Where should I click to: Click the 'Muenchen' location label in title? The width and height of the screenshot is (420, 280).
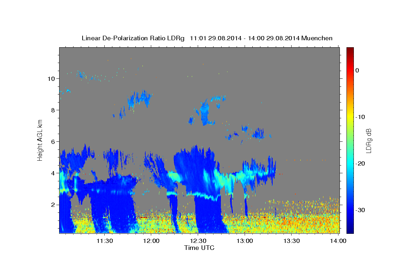coord(317,38)
